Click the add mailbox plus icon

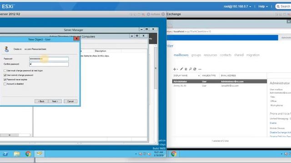tap(175, 69)
